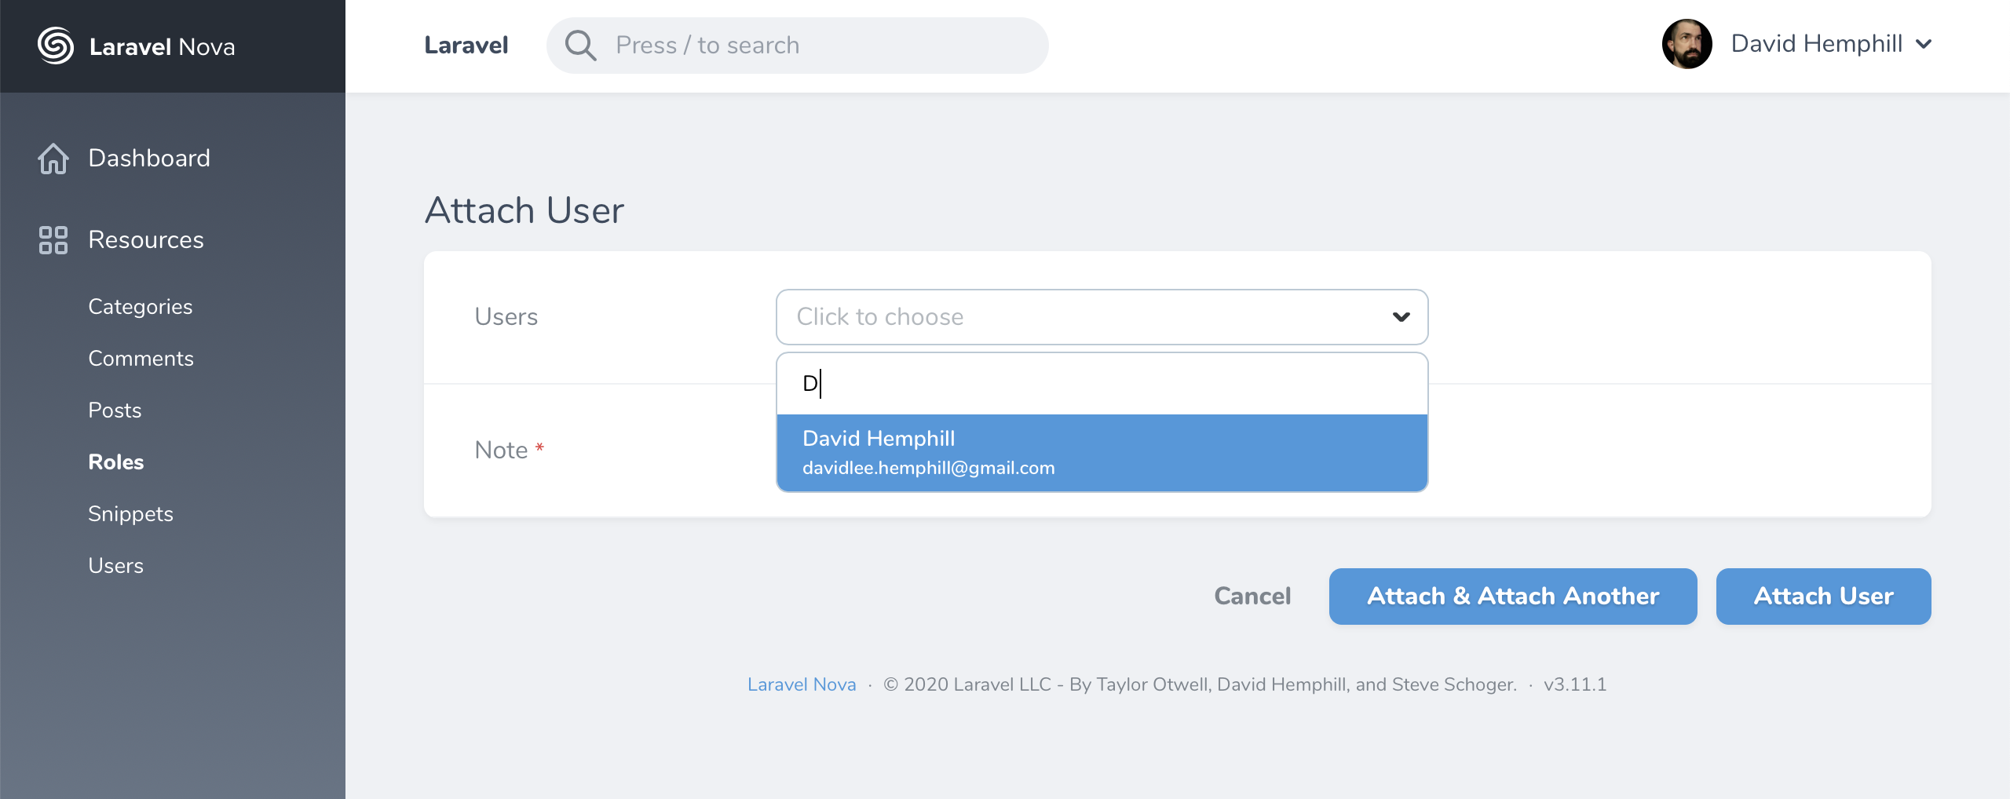Click Attach & Attach Another

coord(1512,596)
